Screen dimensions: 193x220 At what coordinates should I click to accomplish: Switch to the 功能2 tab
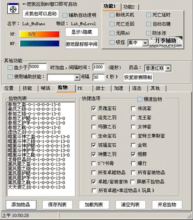130,7
